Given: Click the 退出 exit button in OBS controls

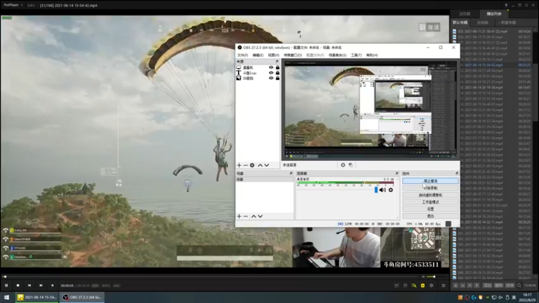Looking at the screenshot, I should tap(431, 215).
